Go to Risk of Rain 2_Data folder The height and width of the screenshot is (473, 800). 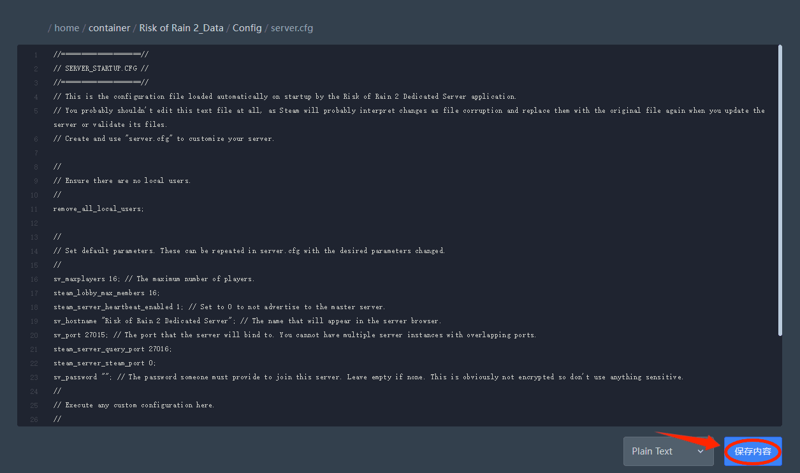(181, 28)
